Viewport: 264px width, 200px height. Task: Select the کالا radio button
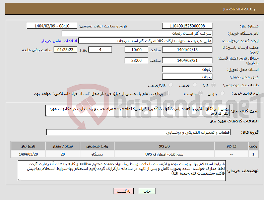click(x=213, y=85)
